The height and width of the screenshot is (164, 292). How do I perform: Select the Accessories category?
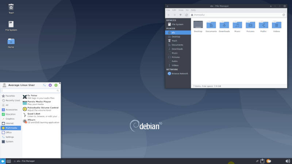(x=11, y=110)
